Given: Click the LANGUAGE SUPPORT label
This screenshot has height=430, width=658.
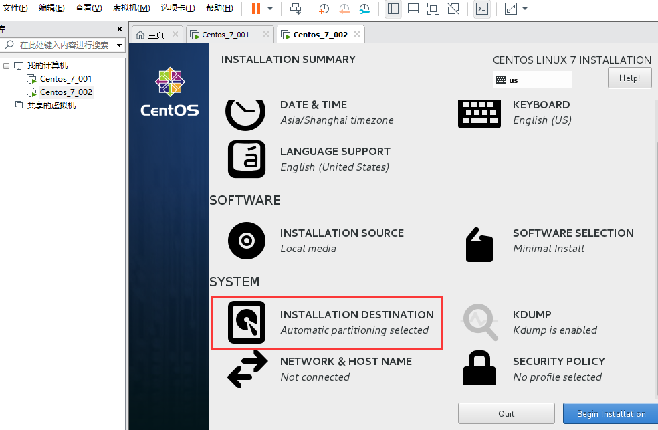Looking at the screenshot, I should tap(335, 151).
